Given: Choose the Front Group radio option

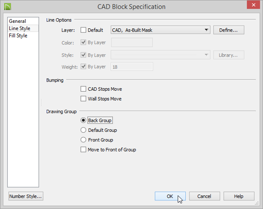Looking at the screenshot, I should [83, 140].
